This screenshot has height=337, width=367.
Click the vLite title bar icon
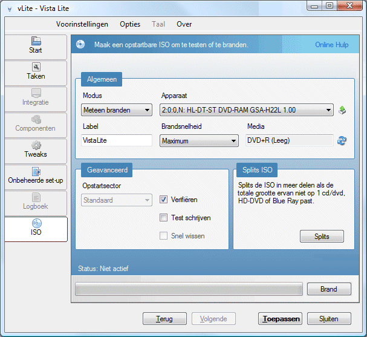pos(10,9)
